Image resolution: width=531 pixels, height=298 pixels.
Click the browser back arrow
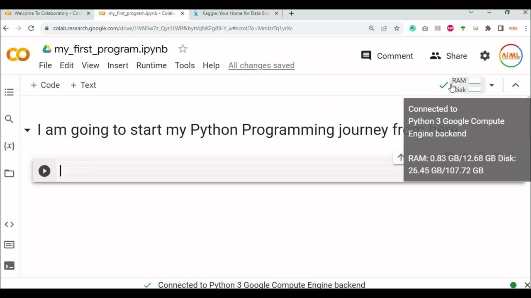pyautogui.click(x=6, y=28)
